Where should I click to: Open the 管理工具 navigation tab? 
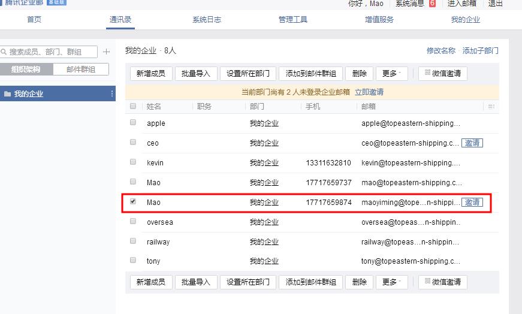293,20
